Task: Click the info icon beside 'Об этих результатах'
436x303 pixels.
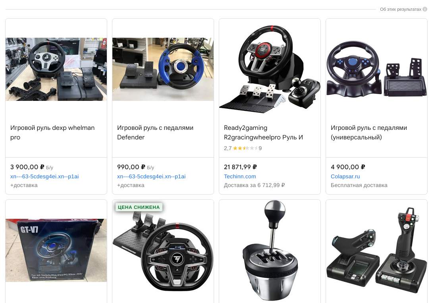Action: click(425, 9)
